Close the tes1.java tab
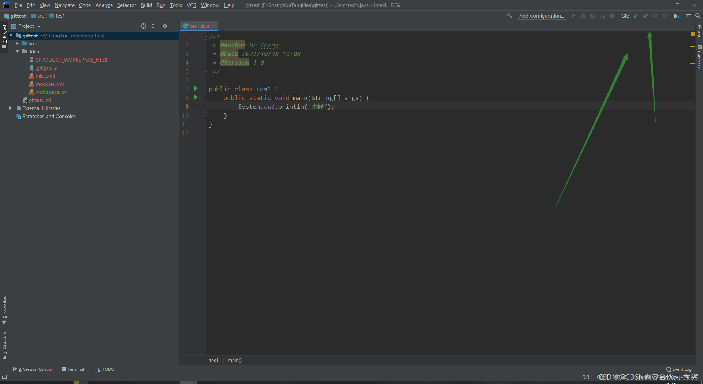Viewport: 703px width, 384px height. (214, 26)
